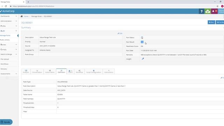Expand the Dashboards sidebar menu
Viewport: 224px width, 126px height.
click(x=9, y=16)
